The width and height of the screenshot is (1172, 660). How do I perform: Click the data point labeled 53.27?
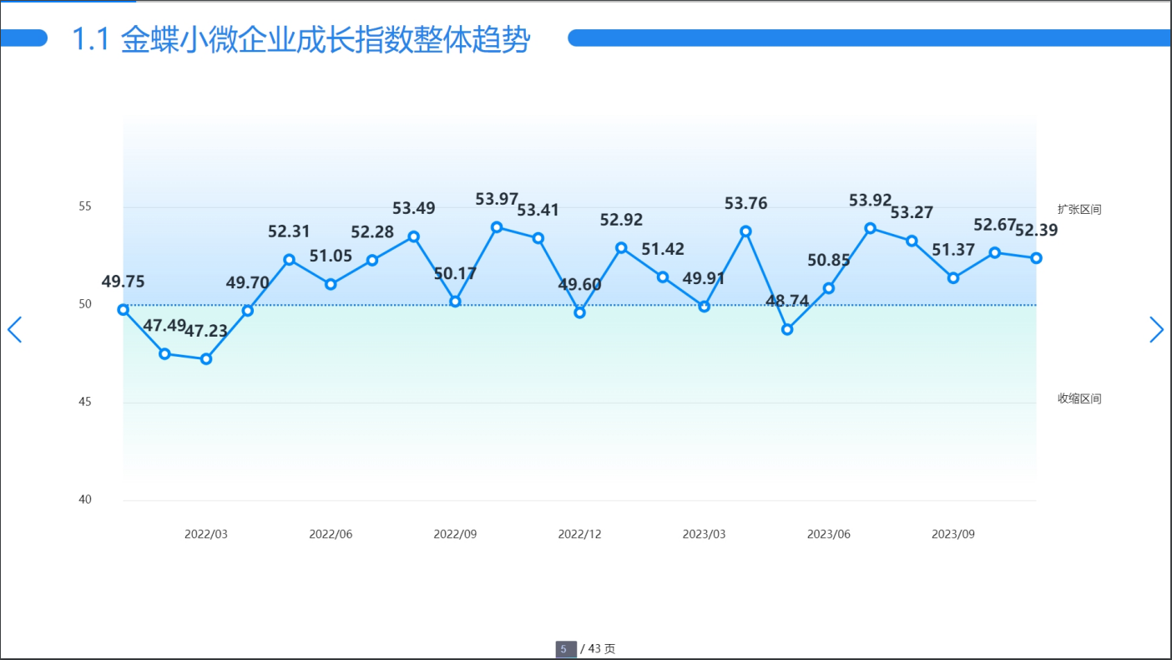click(912, 241)
